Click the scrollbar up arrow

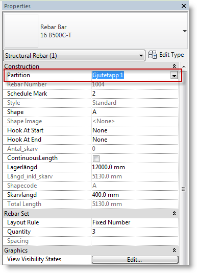click(184, 66)
